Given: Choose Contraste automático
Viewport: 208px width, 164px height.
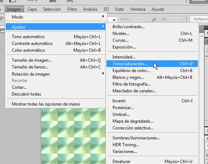Looking at the screenshot, I should pos(56,43).
